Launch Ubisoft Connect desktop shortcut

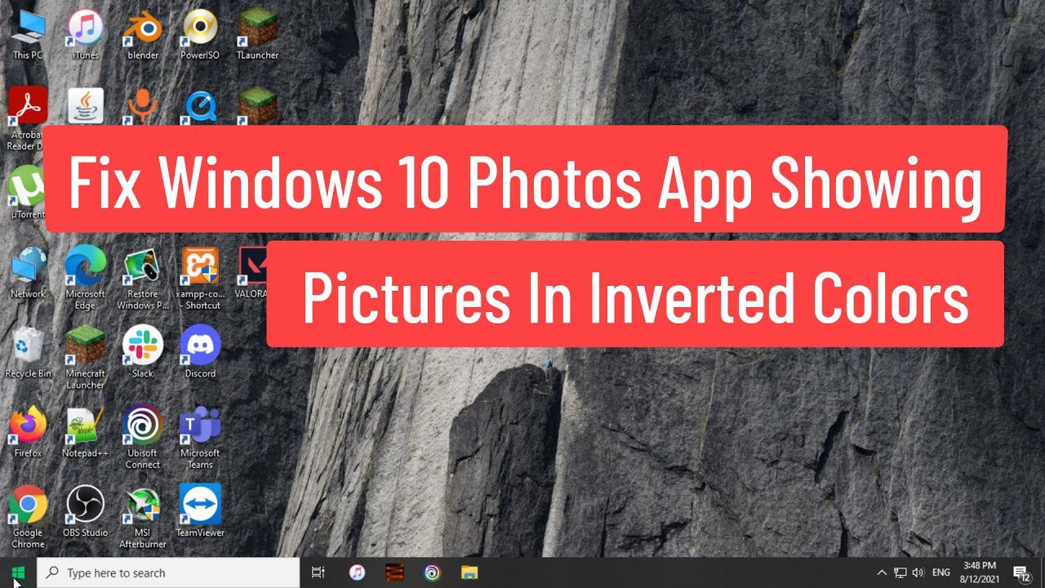pos(142,437)
